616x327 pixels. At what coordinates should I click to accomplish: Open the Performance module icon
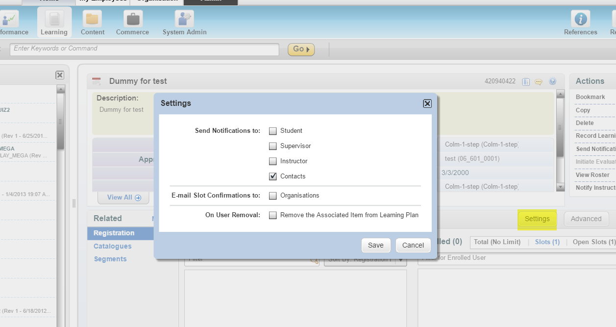[9, 19]
